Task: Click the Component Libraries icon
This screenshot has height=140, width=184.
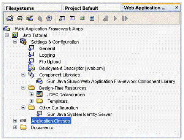Action: point(31,75)
